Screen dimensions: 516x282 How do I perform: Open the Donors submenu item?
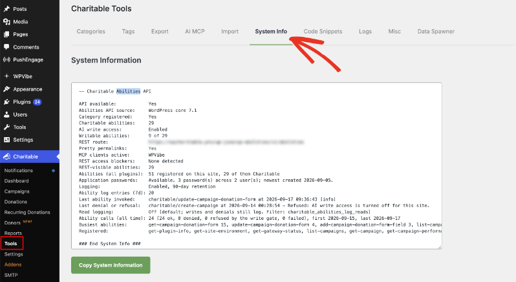coord(12,222)
